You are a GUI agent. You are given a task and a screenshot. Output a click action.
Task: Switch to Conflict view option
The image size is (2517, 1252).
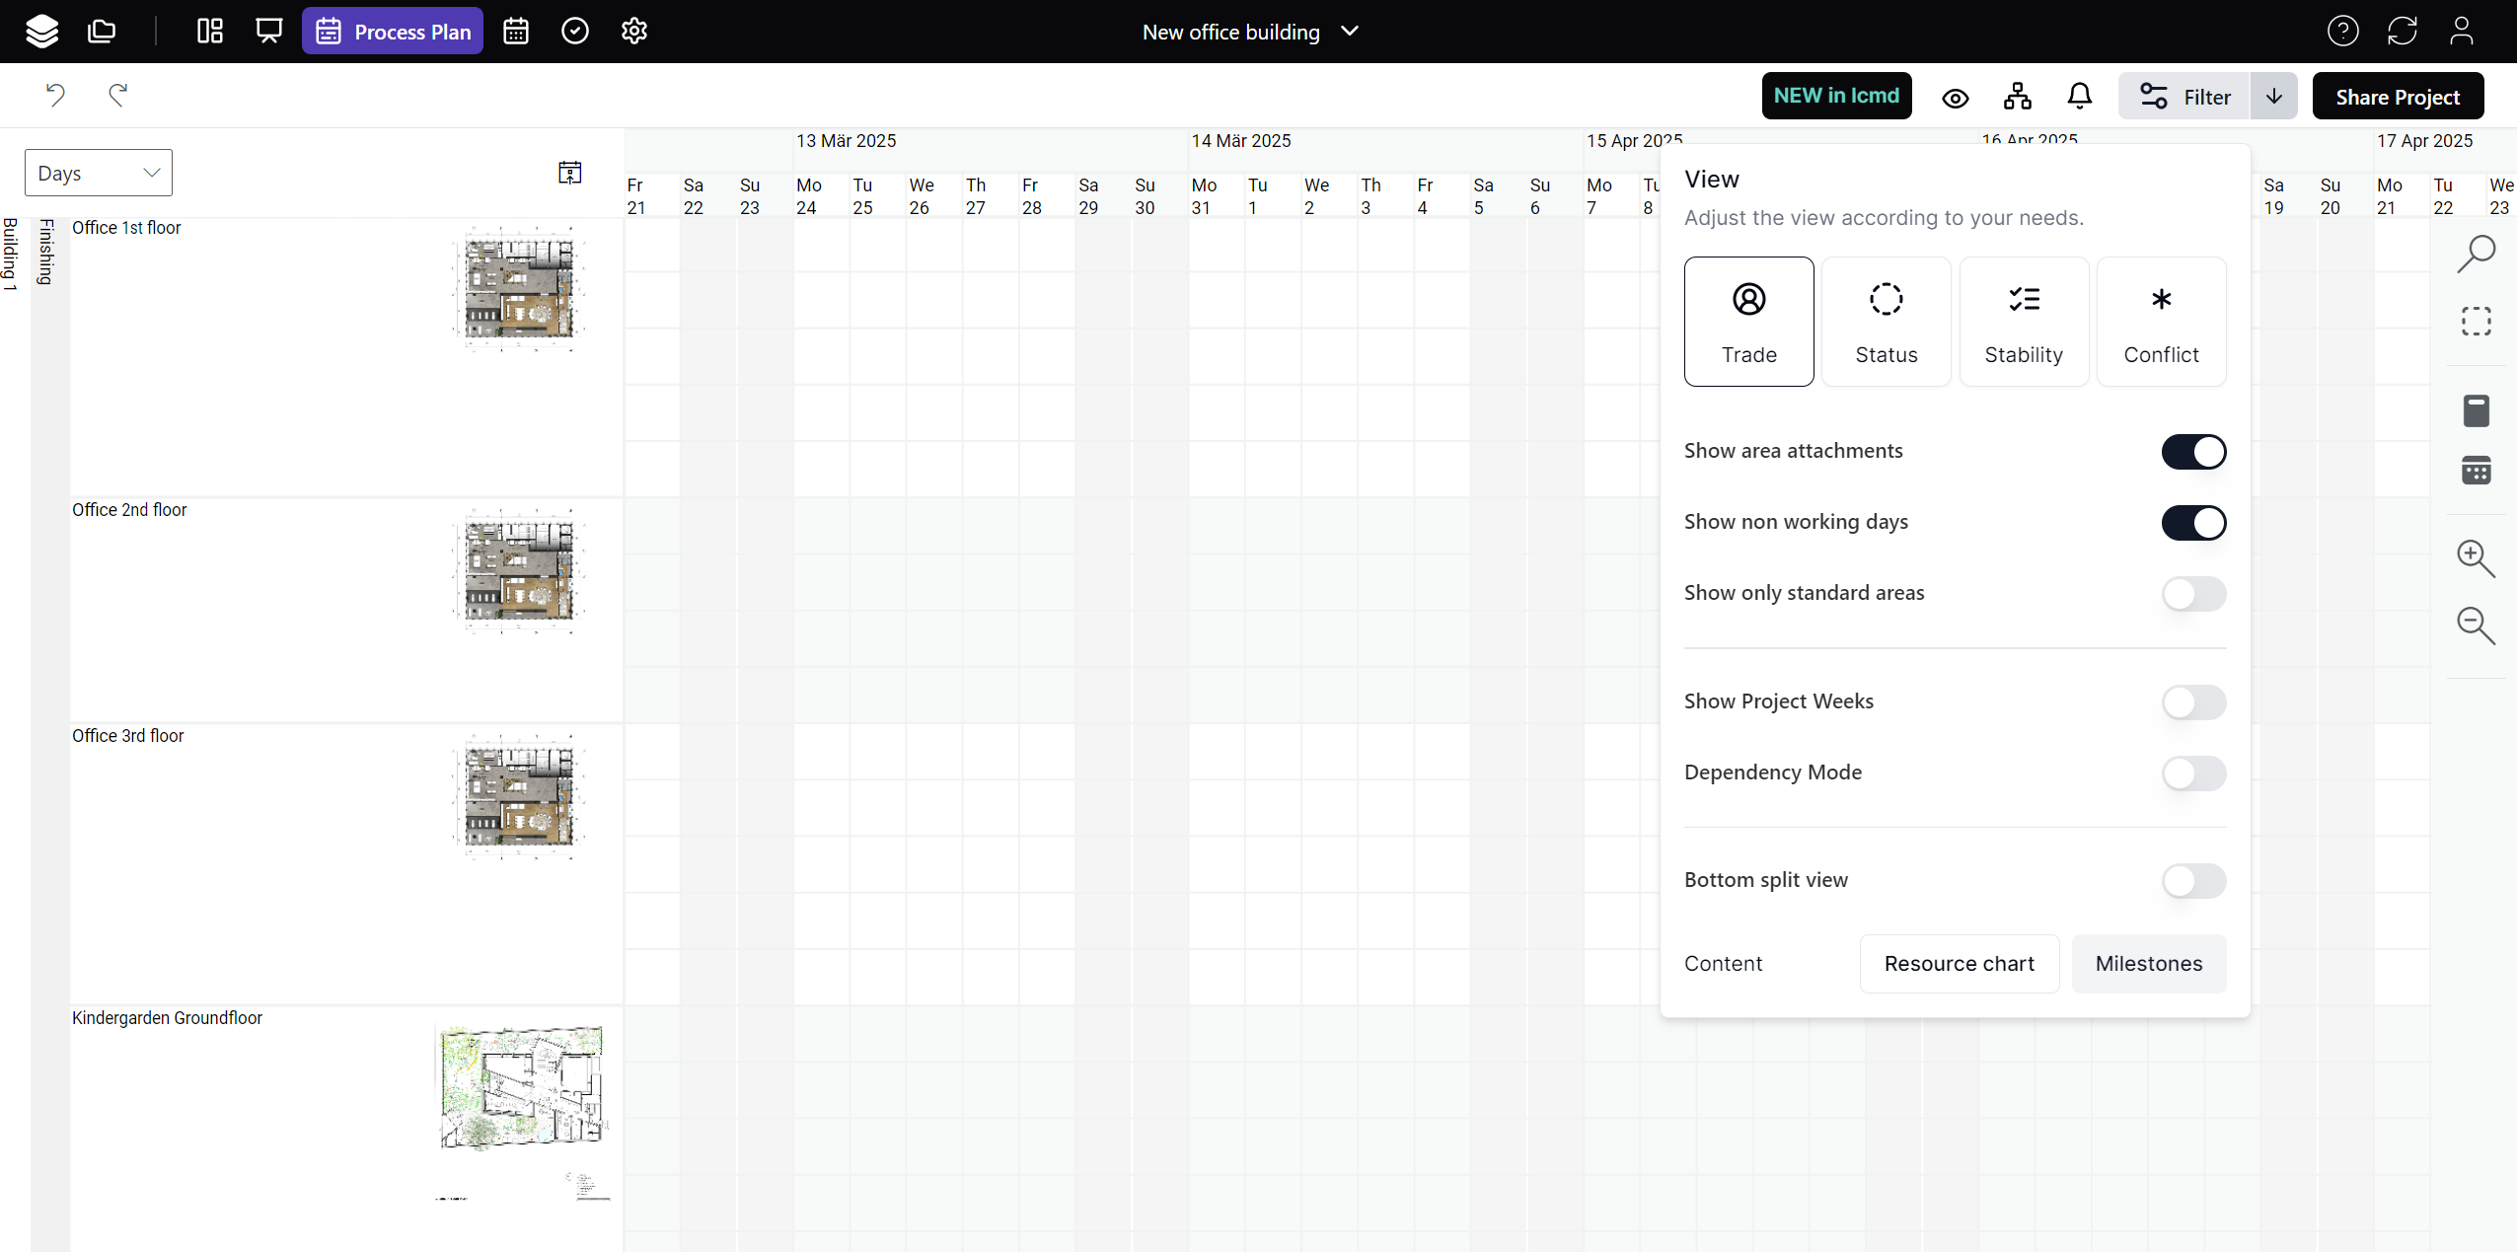[2161, 322]
